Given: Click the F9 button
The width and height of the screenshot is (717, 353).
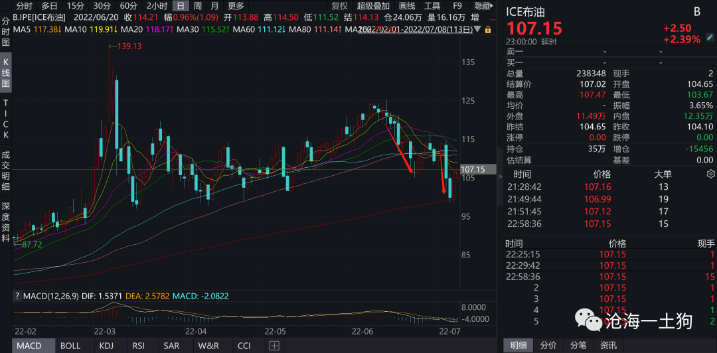Looking at the screenshot, I should pos(457,6).
